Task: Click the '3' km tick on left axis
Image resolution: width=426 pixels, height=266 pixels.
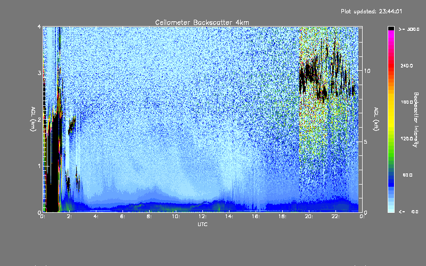Action: point(39,73)
